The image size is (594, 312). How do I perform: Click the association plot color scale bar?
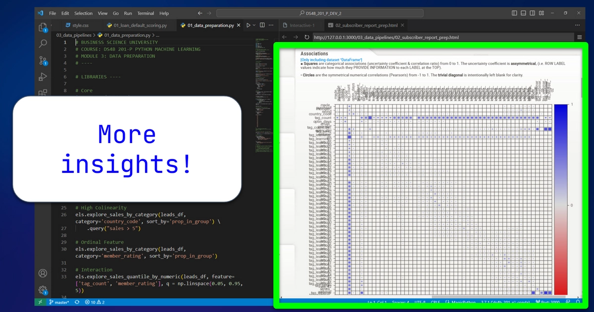[560, 200]
